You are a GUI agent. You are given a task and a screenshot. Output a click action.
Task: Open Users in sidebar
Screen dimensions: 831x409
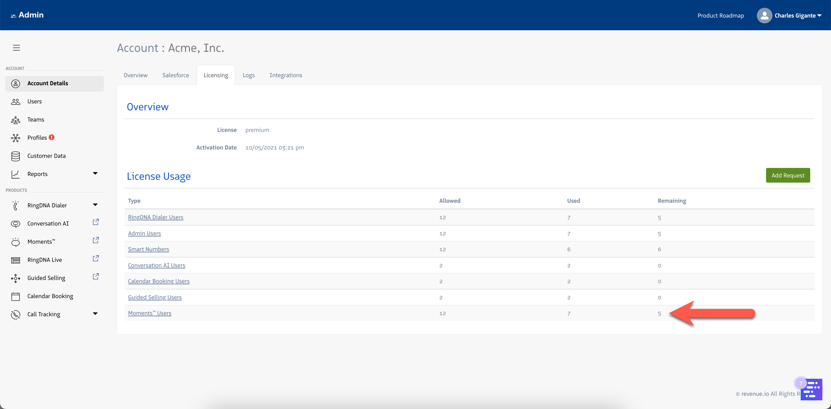point(55,101)
